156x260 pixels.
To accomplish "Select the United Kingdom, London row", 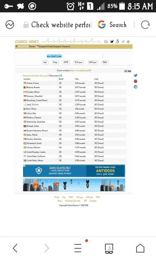I will point(75,152).
